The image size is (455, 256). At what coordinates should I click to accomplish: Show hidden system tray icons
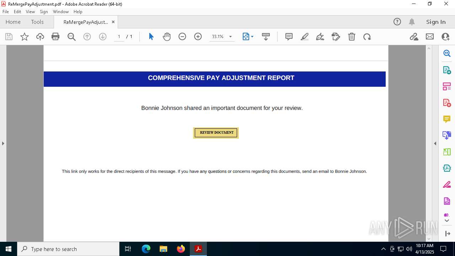point(383,249)
